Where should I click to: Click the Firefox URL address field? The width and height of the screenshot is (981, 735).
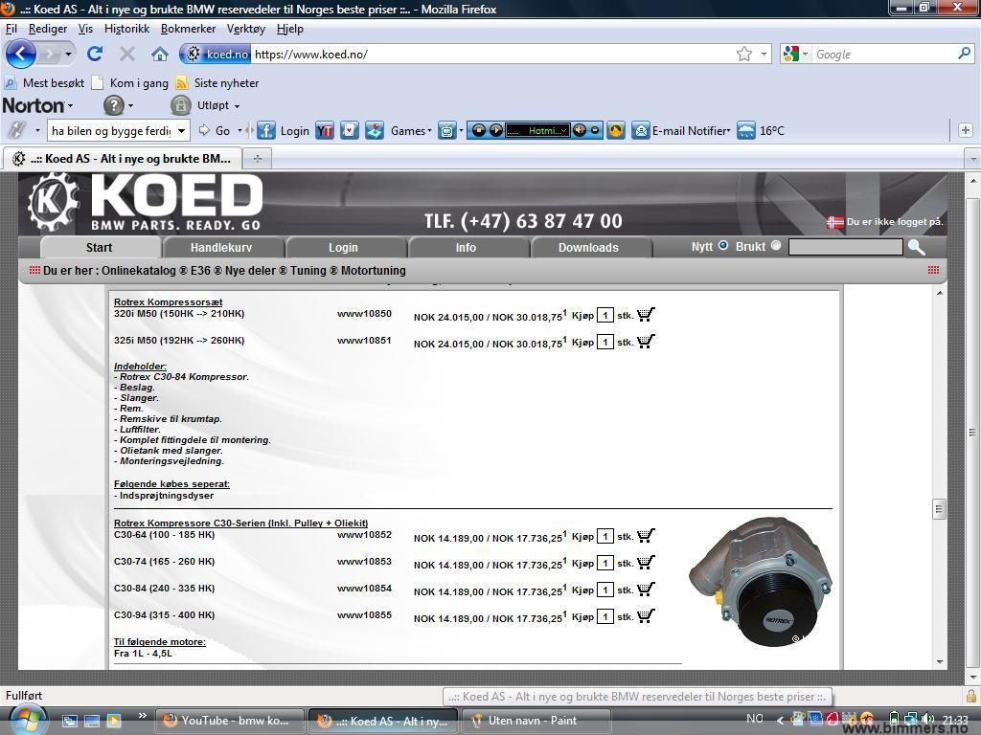pos(492,55)
